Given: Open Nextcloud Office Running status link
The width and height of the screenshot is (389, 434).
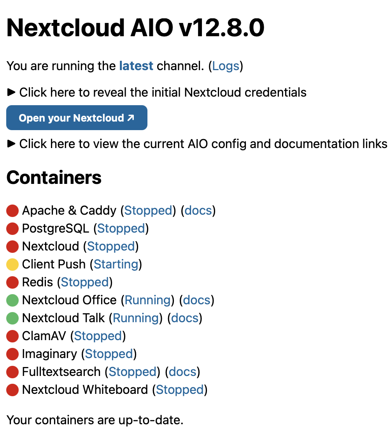Looking at the screenshot, I should [148, 300].
